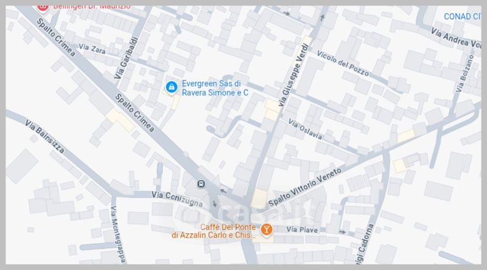Click the Spalto Vittorio Veneto street label
This screenshot has height=270, width=487.
tap(305, 187)
